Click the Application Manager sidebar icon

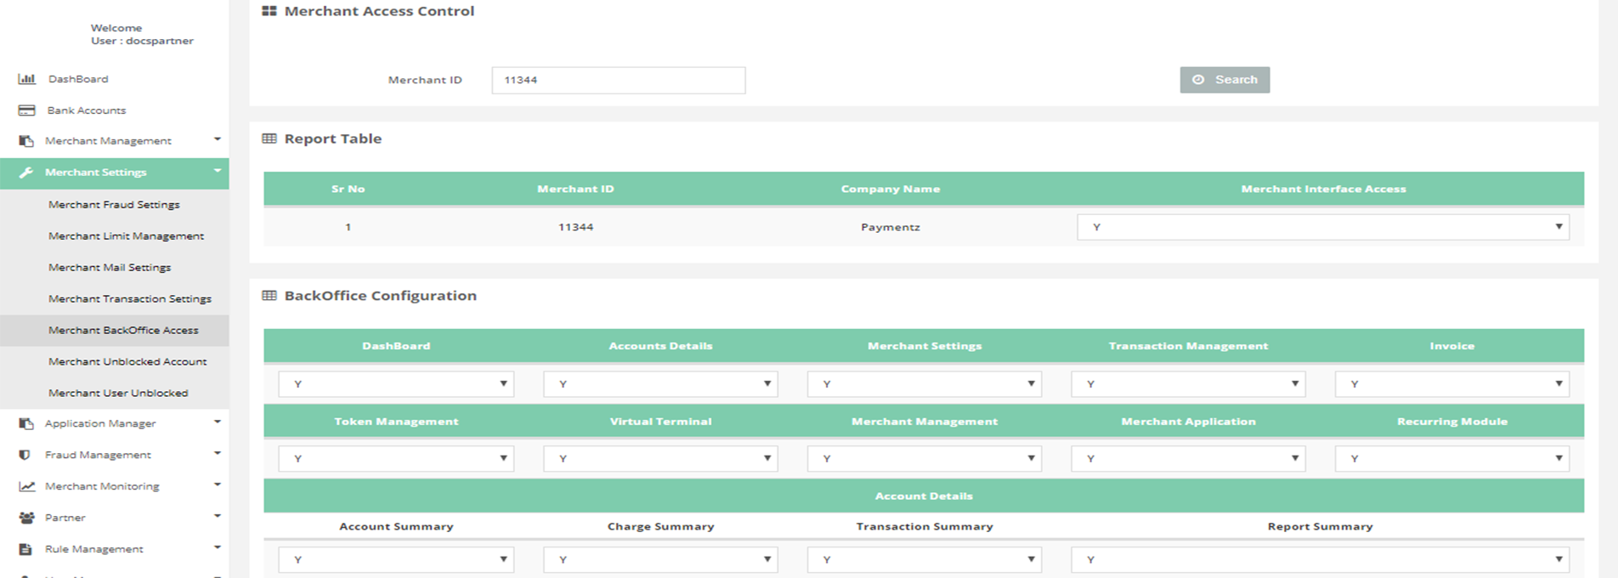(26, 423)
